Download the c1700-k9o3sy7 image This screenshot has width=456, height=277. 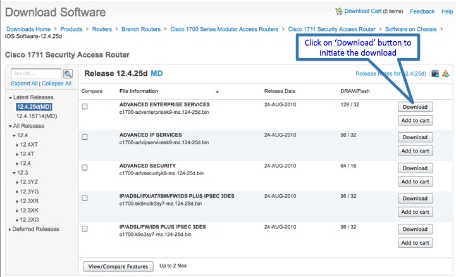coord(416,229)
